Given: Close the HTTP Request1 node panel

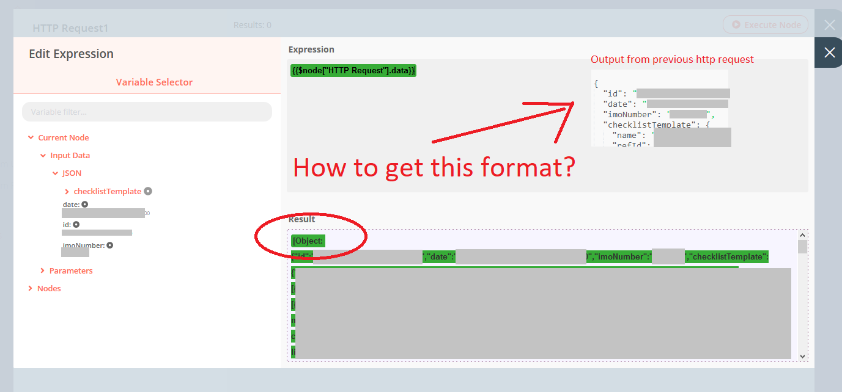Looking at the screenshot, I should pyautogui.click(x=829, y=25).
